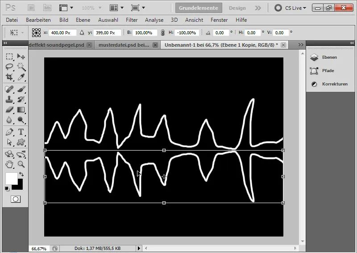Viewport: 357px width, 253px height.
Task: Launch Bridge via the Br icon
Action: pos(31,8)
